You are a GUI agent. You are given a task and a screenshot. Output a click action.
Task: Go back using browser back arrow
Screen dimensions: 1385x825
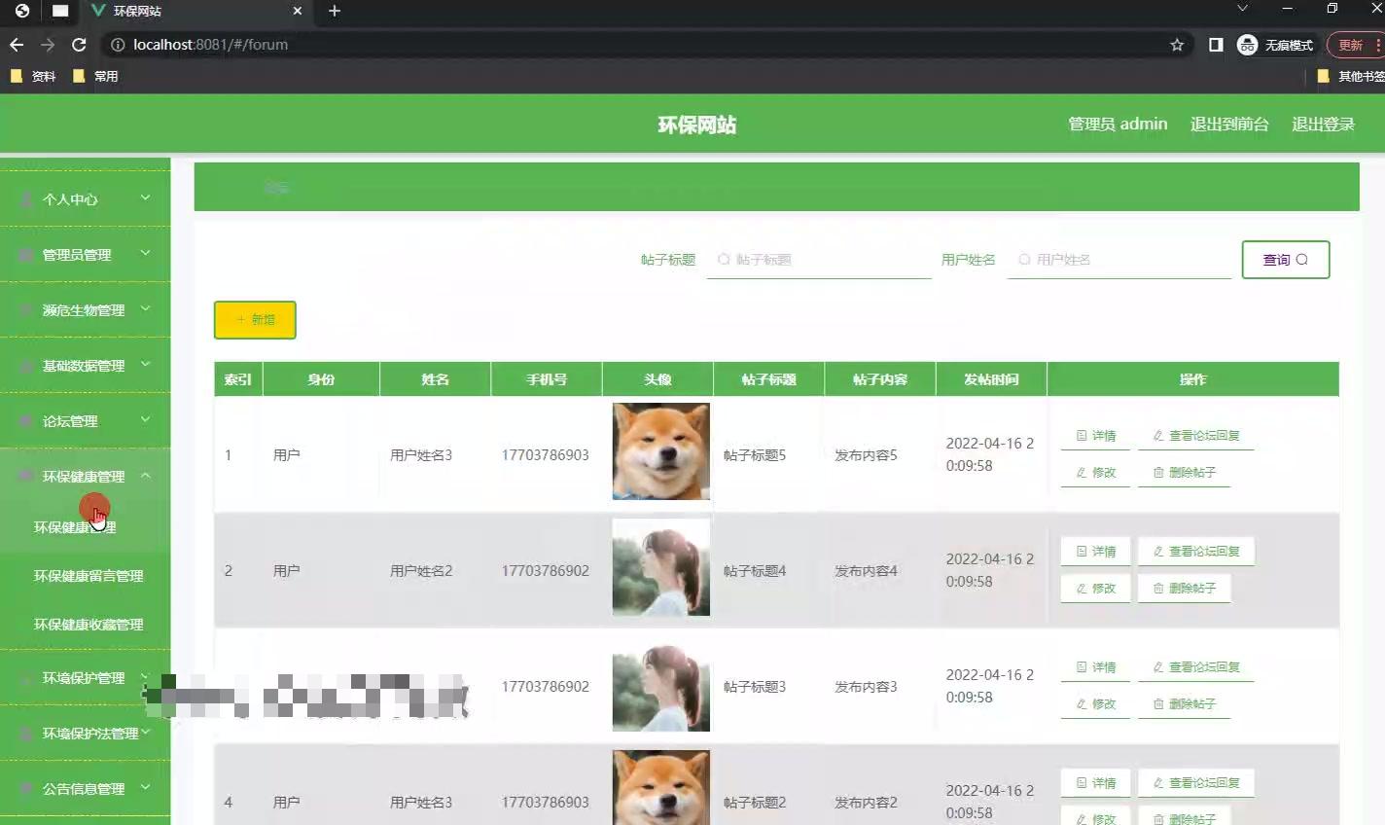17,45
